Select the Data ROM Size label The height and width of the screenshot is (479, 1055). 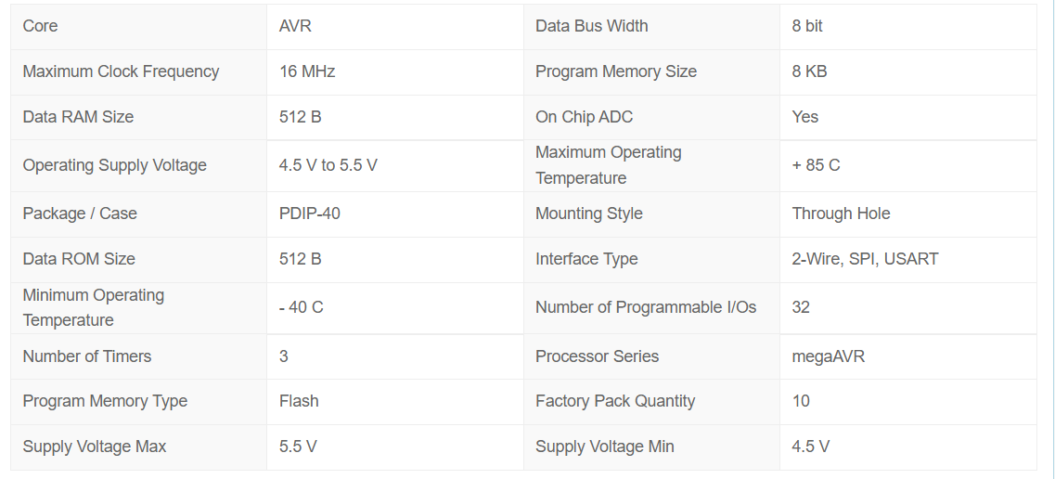click(x=79, y=259)
